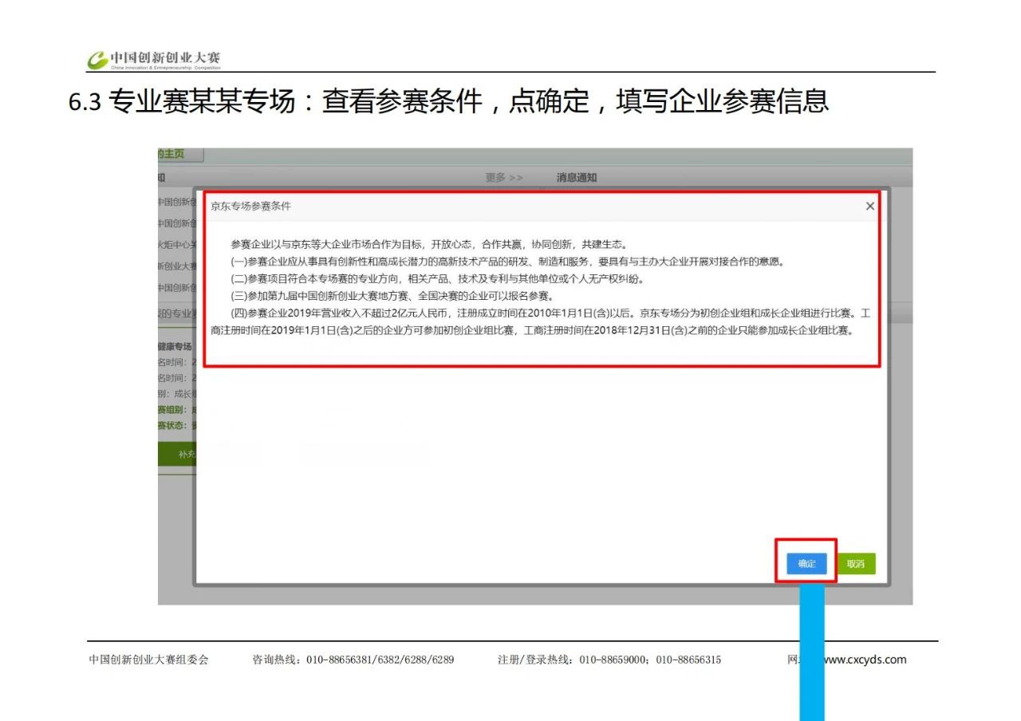Open the 火炬中心 notice in left list

point(175,245)
